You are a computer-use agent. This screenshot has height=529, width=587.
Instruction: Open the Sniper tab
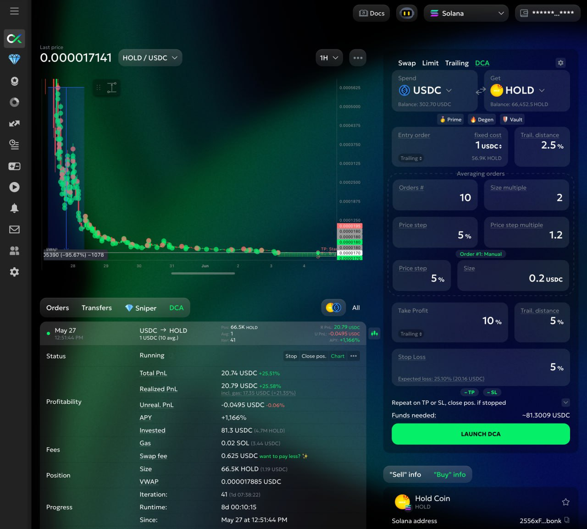(x=141, y=308)
